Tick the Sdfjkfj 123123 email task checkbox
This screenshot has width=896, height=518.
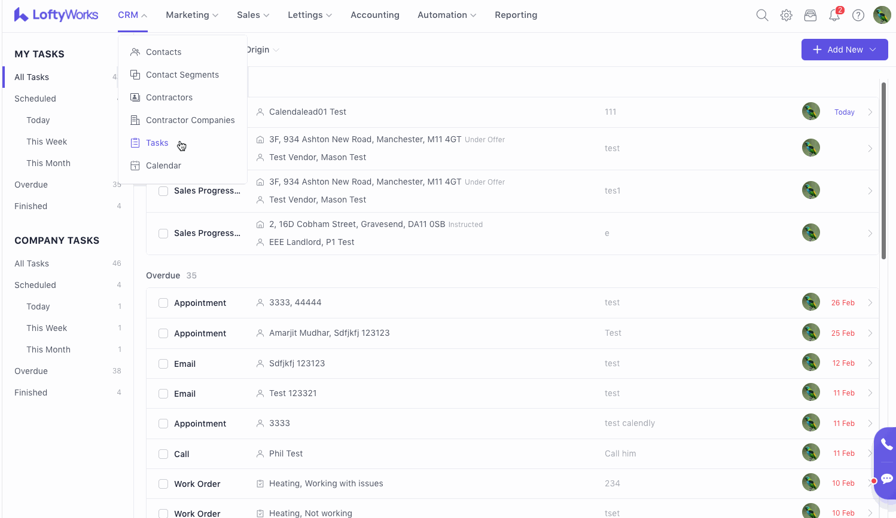(x=163, y=364)
